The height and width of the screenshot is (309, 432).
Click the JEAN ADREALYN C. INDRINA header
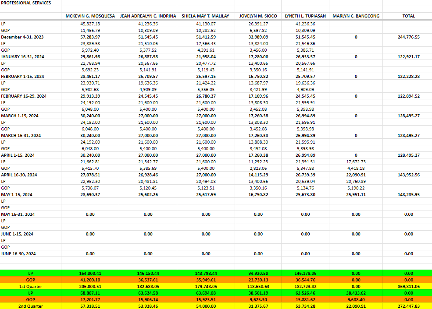coord(148,16)
